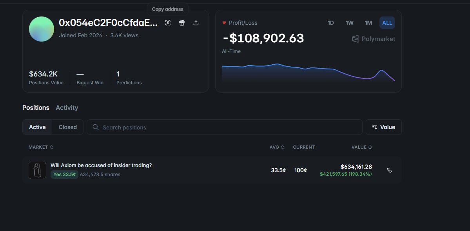Select the 1M profit/loss range
Viewport: 470px width, 231px height.
tap(368, 23)
